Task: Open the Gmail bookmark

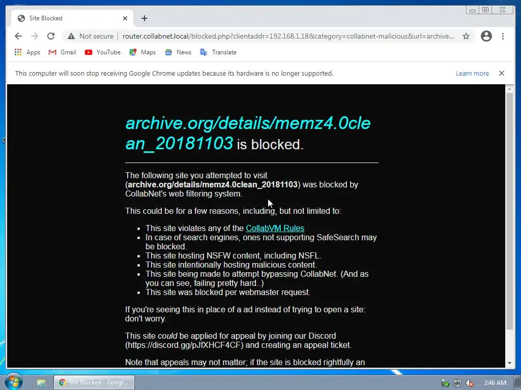Action: pos(62,52)
